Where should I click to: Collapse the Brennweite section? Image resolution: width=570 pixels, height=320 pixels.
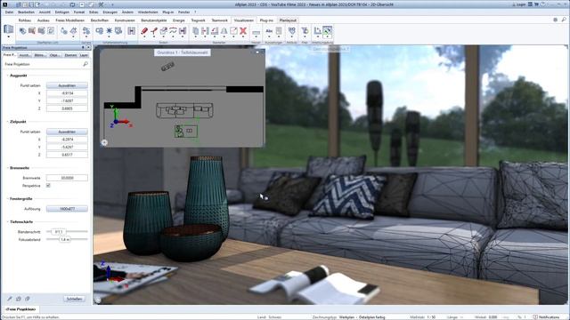8,168
